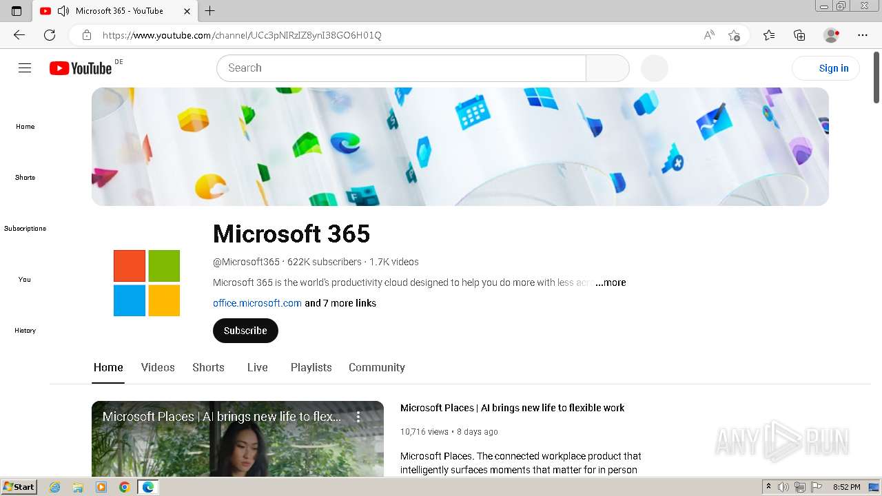882x496 pixels.
Task: View site information via the lock icon
Action: point(86,35)
